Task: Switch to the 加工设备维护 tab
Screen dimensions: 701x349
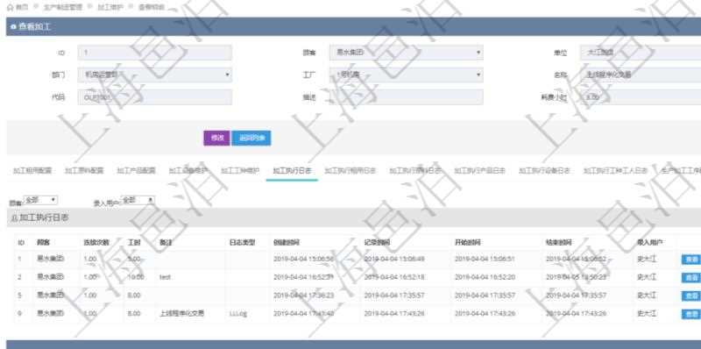Action: click(188, 170)
